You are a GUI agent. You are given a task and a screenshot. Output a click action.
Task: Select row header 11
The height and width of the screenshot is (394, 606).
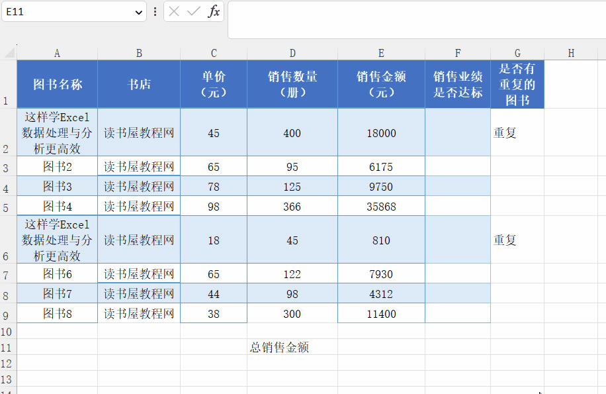pyautogui.click(x=7, y=346)
